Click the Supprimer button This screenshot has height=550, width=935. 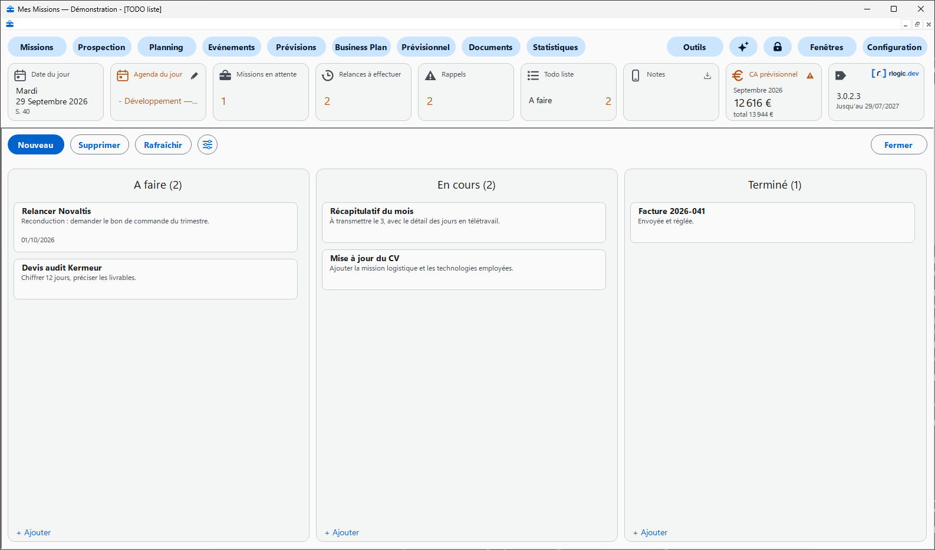pos(99,144)
